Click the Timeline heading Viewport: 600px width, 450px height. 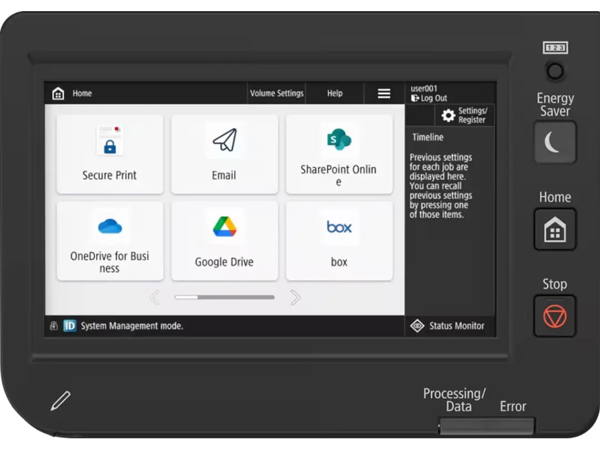point(428,137)
